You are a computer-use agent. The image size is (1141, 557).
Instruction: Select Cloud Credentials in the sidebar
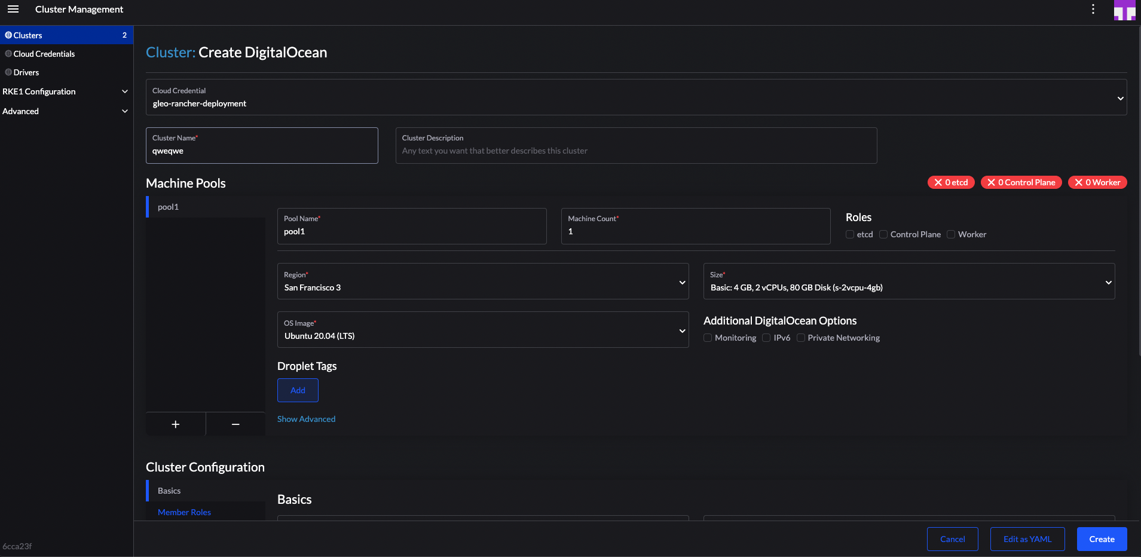click(44, 53)
